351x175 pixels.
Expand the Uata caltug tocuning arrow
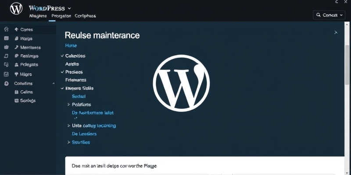[x=69, y=126]
